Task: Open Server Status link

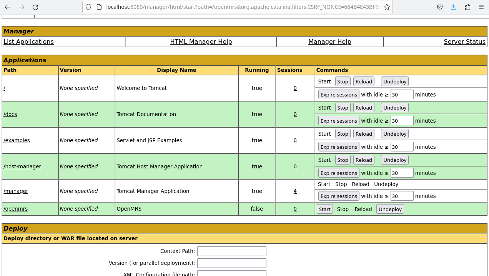Action: click(x=464, y=42)
